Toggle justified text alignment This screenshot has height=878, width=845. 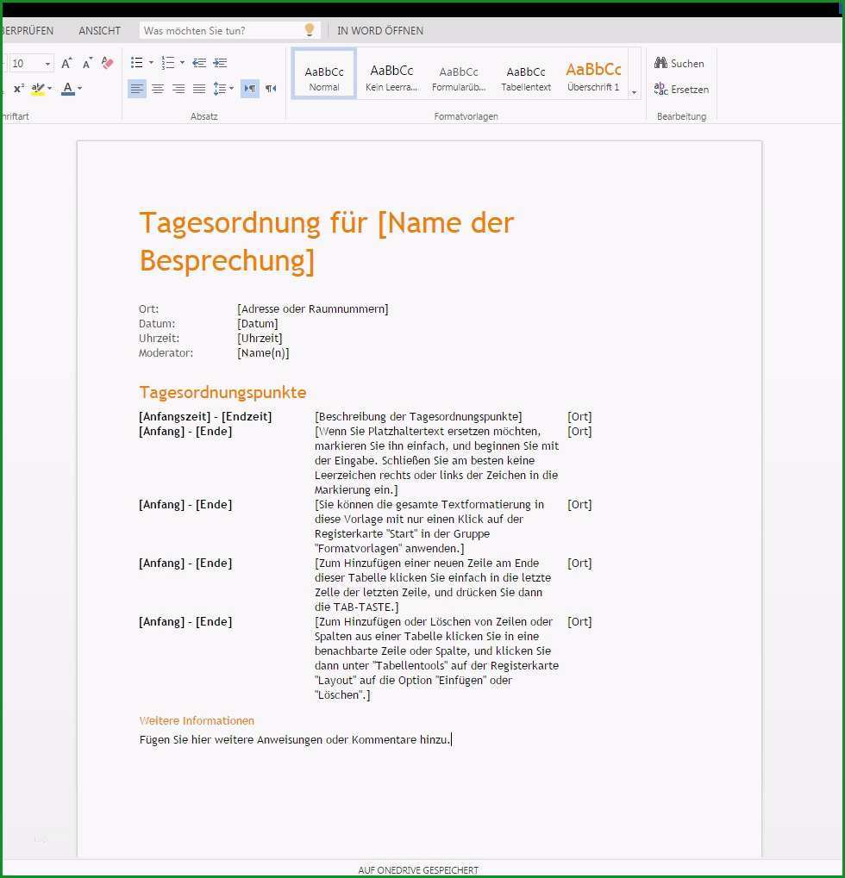coord(199,89)
